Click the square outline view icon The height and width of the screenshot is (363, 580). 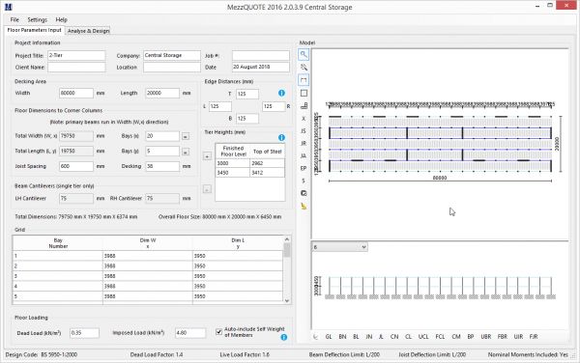[304, 93]
